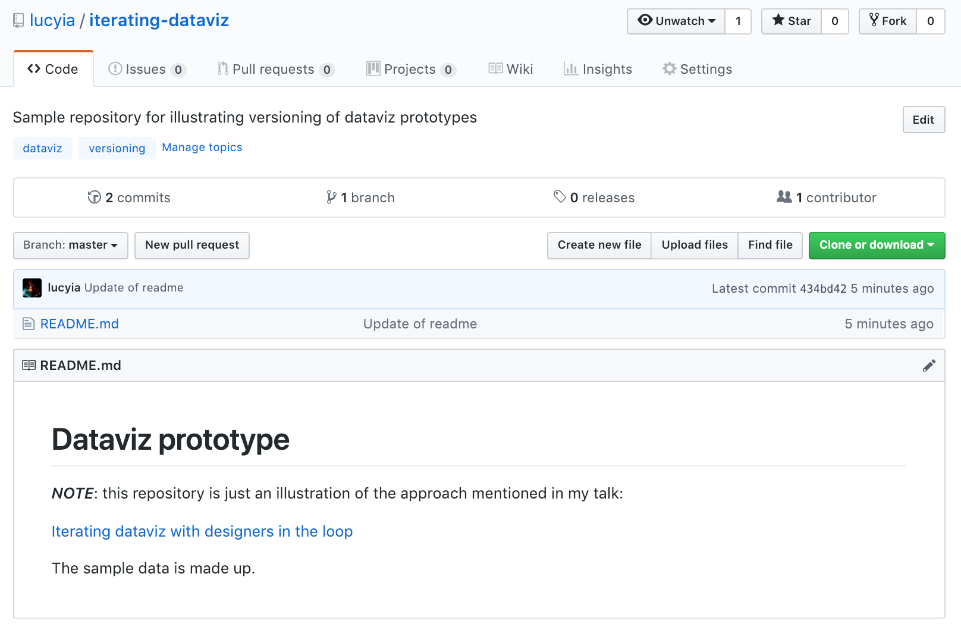View the 2 commits link
Image resolution: width=961 pixels, height=633 pixels.
pos(129,198)
